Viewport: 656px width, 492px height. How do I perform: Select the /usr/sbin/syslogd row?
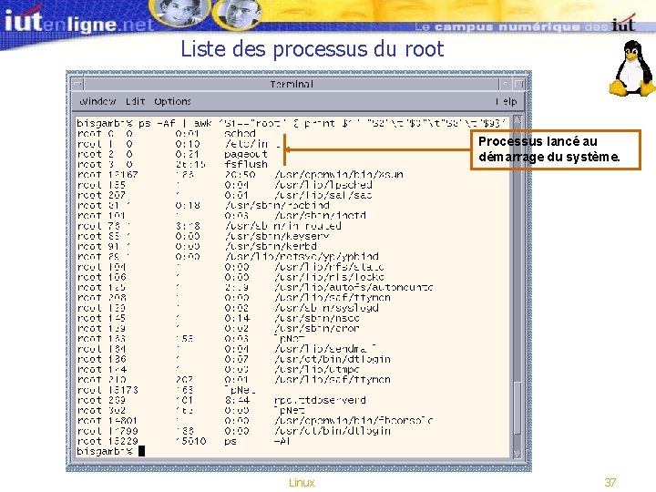coord(228,308)
